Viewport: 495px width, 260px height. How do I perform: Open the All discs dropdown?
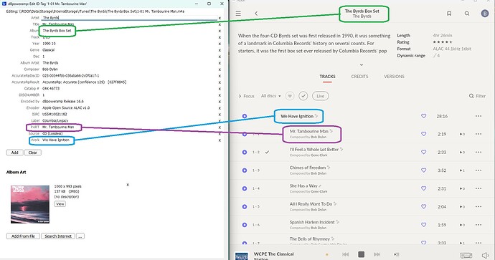tap(270, 96)
